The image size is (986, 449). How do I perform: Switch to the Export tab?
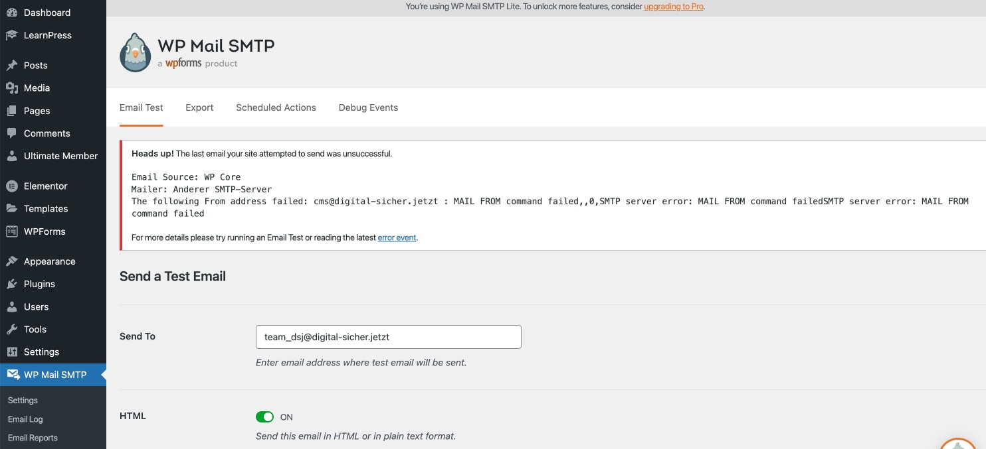pos(199,107)
